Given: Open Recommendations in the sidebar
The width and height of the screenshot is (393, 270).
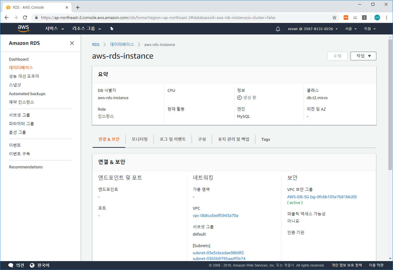Looking at the screenshot, I should click(26, 167).
